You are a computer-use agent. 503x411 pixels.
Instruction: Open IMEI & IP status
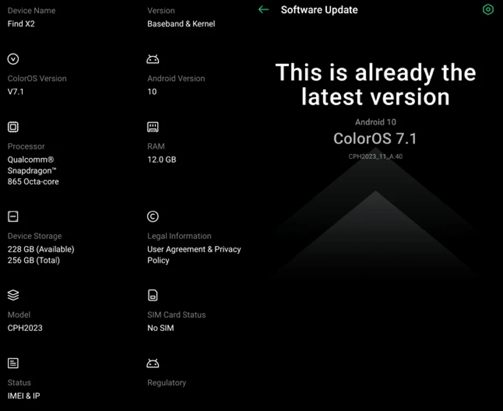[24, 396]
